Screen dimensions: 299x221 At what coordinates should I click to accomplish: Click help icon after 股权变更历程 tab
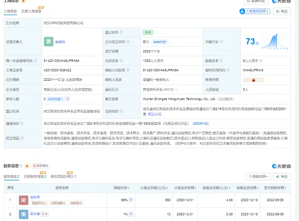point(75,177)
